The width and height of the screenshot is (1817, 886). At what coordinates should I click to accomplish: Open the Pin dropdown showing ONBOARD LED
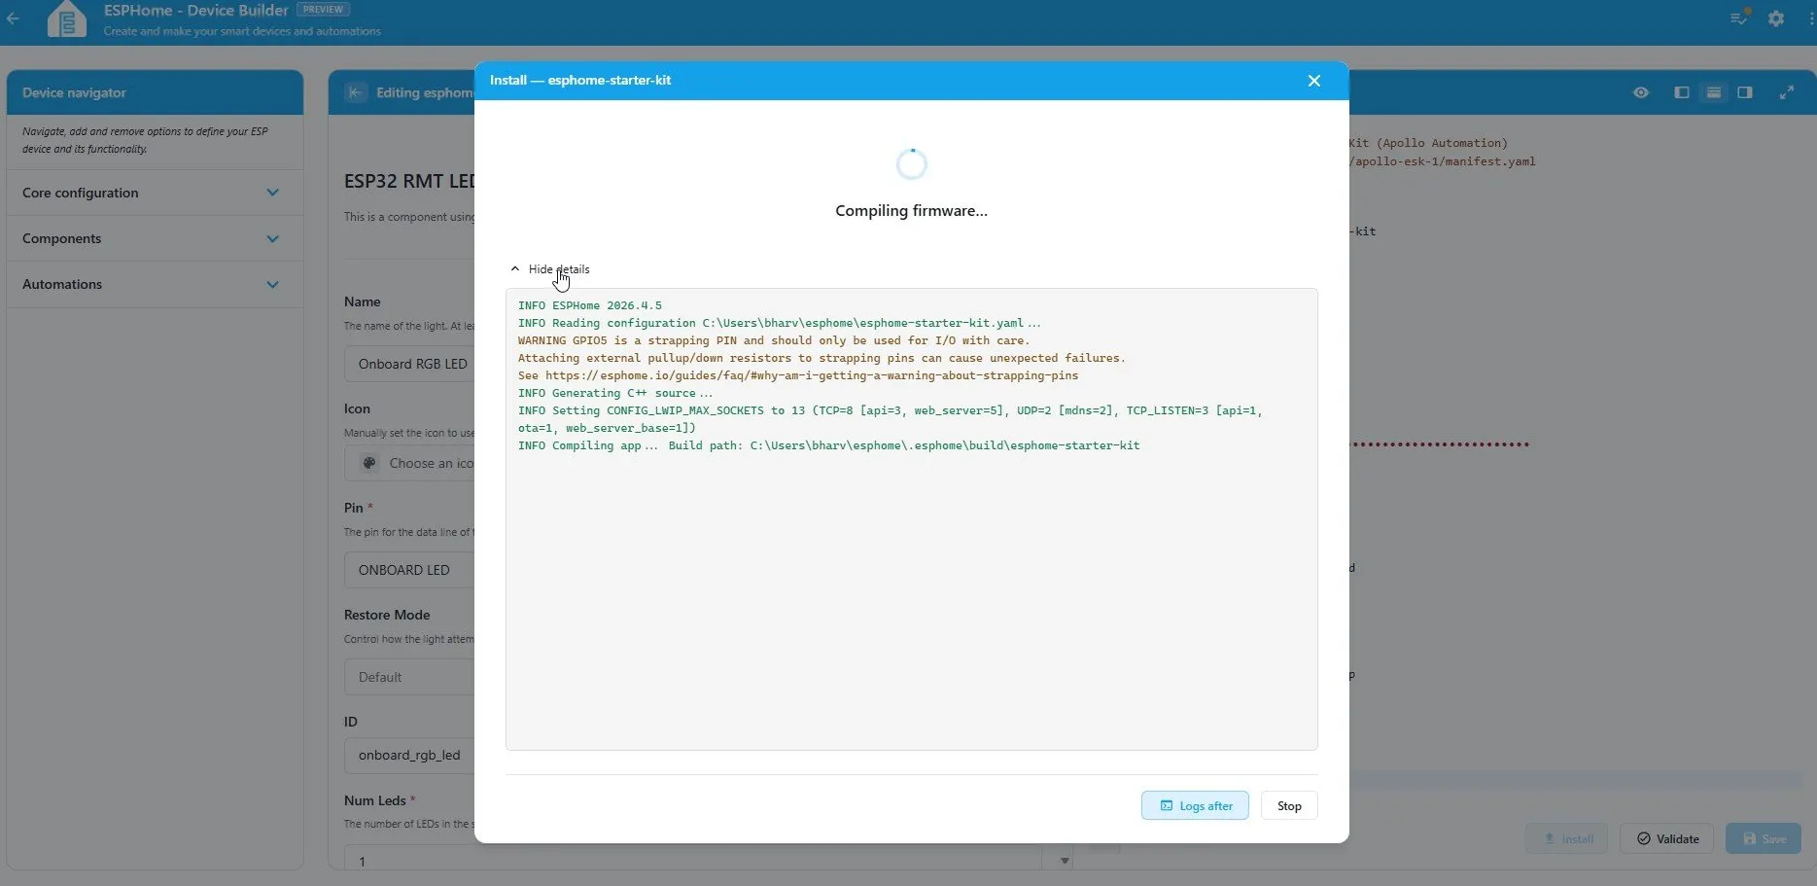point(410,570)
